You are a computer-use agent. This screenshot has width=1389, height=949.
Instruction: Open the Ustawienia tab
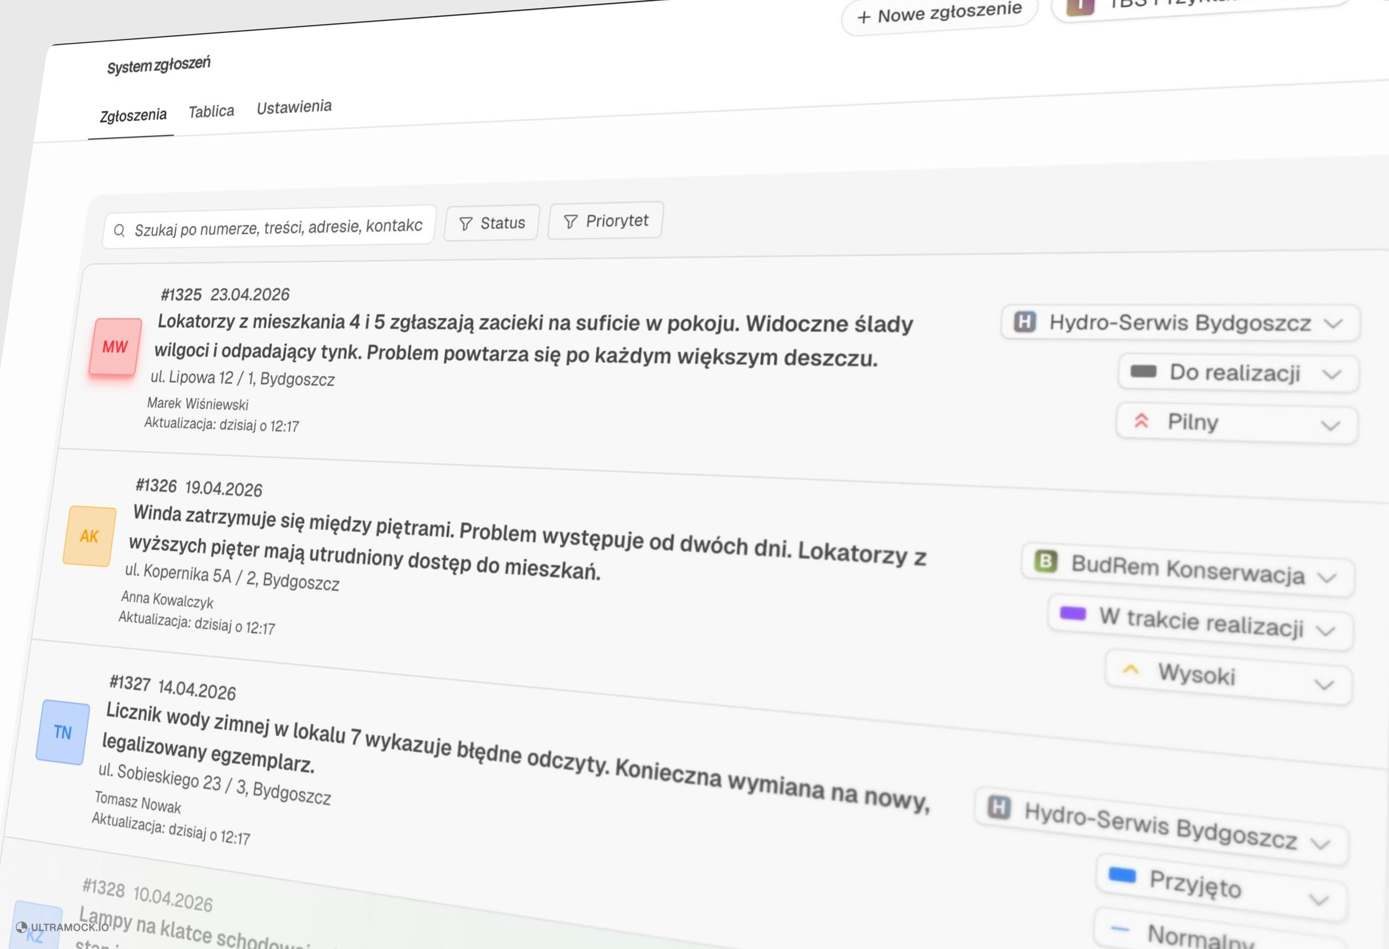click(x=294, y=107)
